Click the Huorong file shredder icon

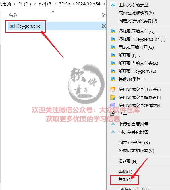click(113, 105)
